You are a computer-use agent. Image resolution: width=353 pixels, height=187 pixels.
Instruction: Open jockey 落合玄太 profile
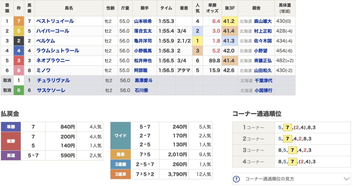tap(143, 31)
